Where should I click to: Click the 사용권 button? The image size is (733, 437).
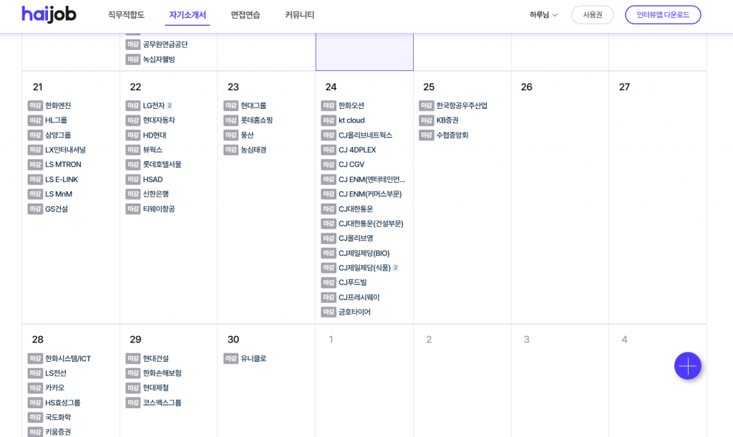tap(592, 15)
